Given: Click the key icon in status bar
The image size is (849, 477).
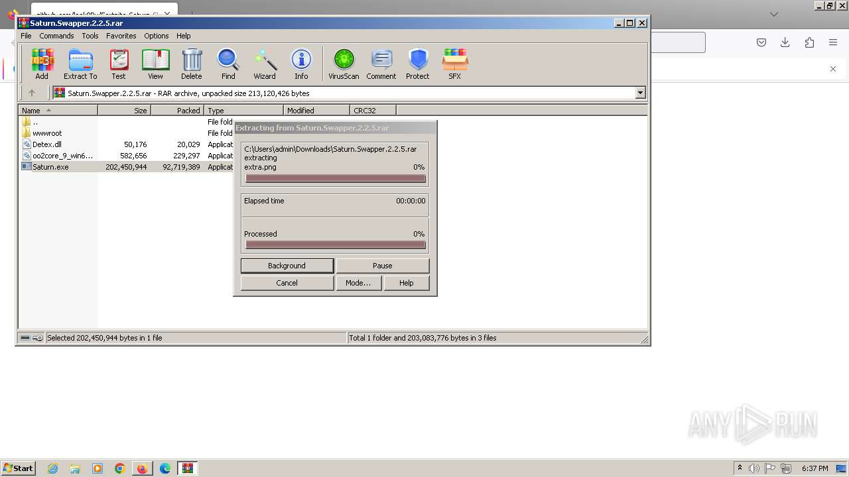Looking at the screenshot, I should tap(38, 338).
